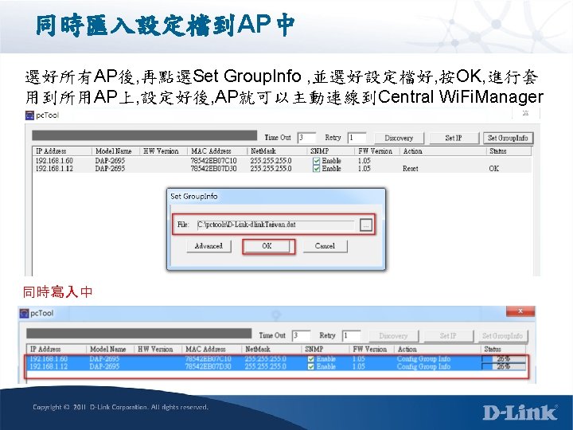Click Set GroupInfo button in upper pcTool window
Image resolution: width=573 pixels, height=430 pixels.
coord(508,138)
